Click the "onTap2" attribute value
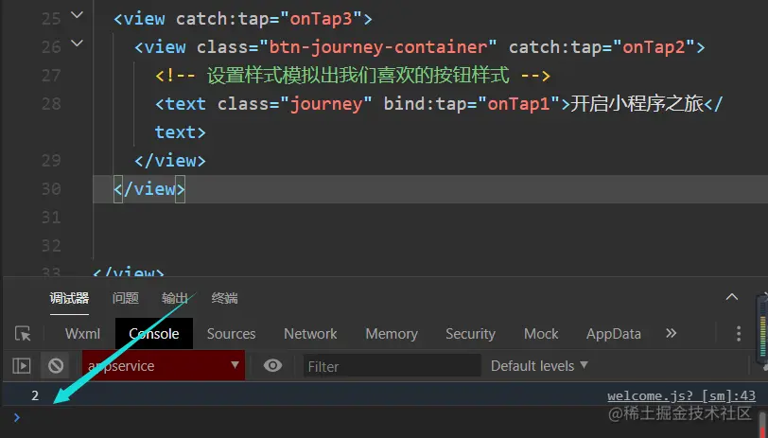The height and width of the screenshot is (438, 768). [x=654, y=47]
